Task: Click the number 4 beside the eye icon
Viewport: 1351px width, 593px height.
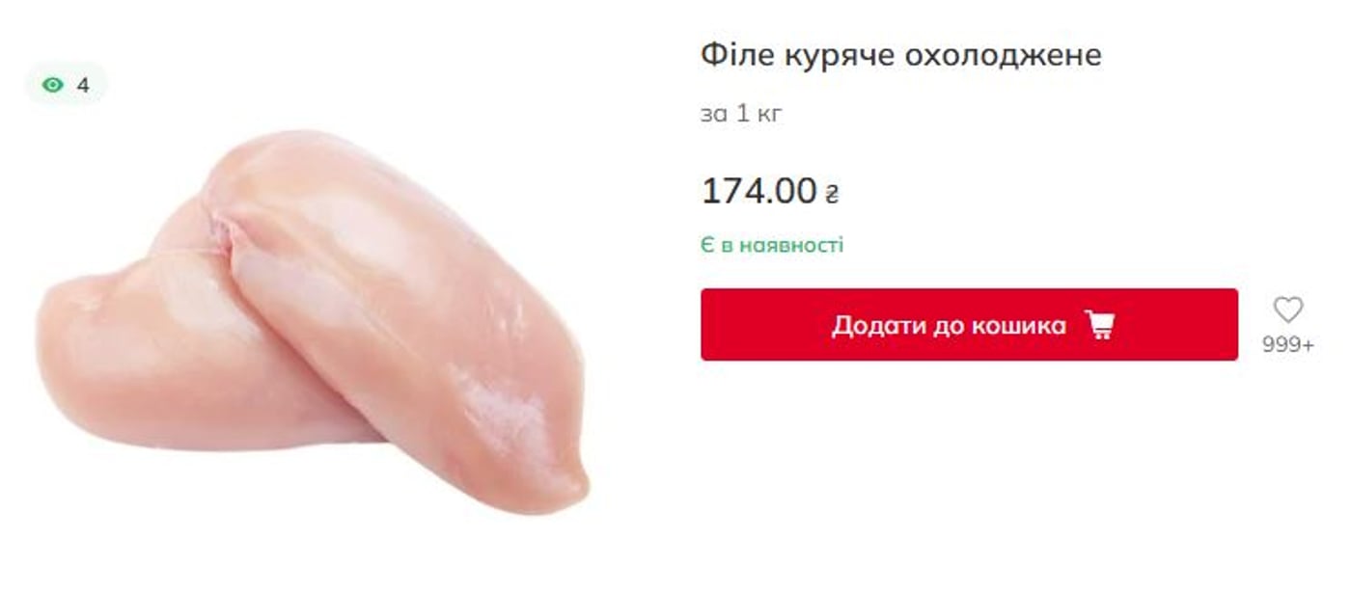Action: coord(83,85)
